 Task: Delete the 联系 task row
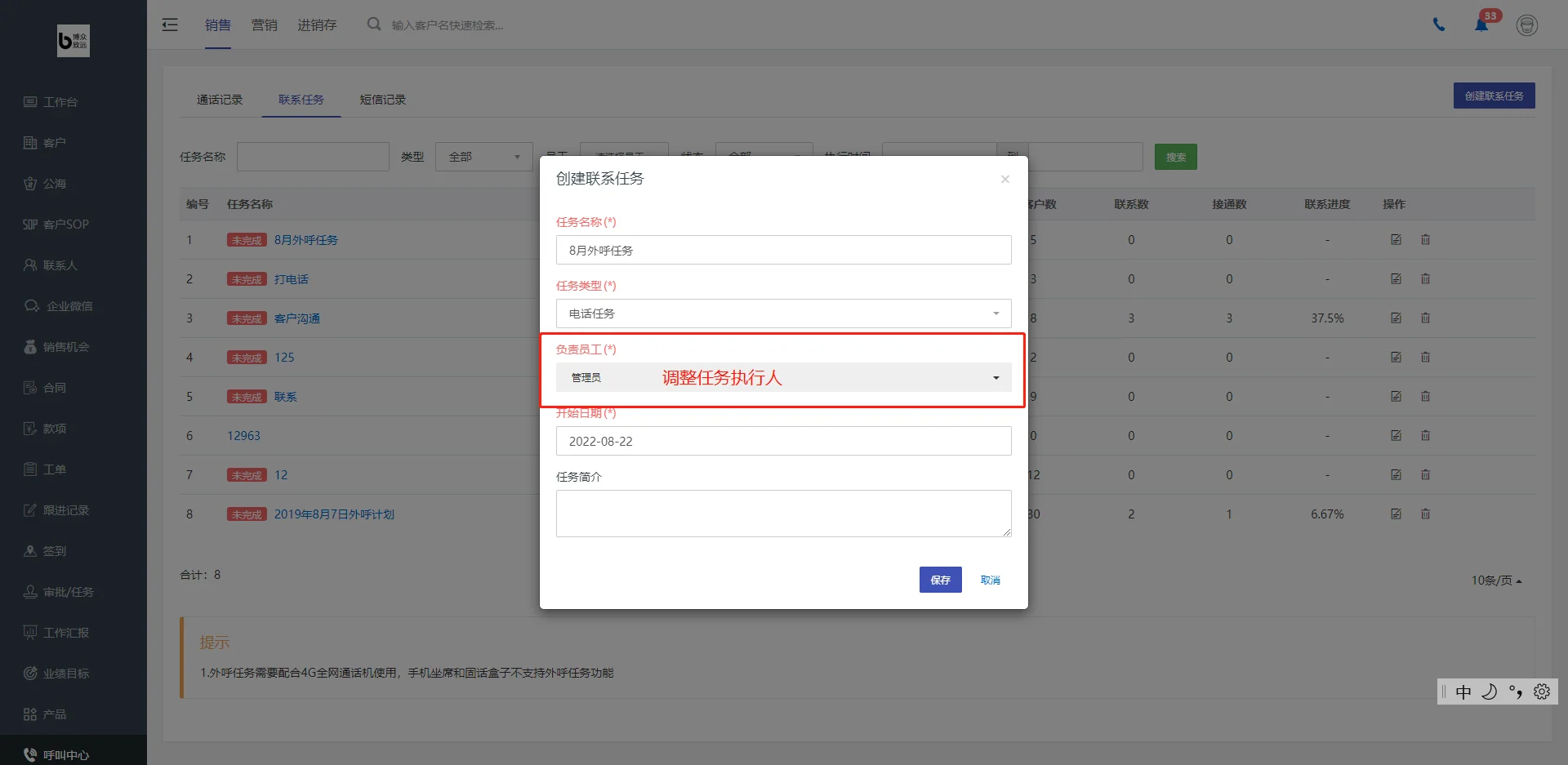coord(1426,396)
